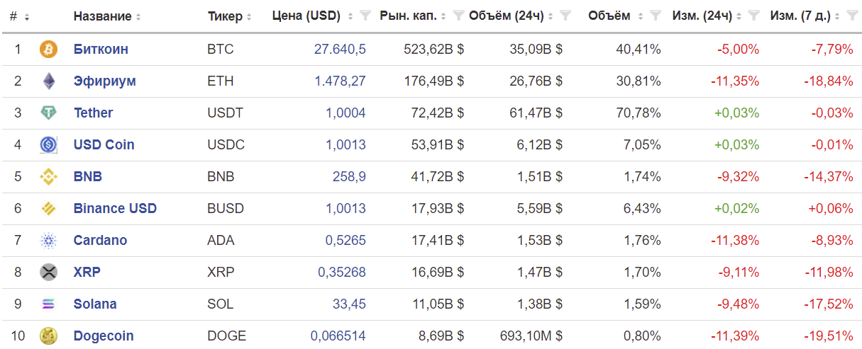
Task: Open the Solana coin page link
Action: tap(95, 304)
